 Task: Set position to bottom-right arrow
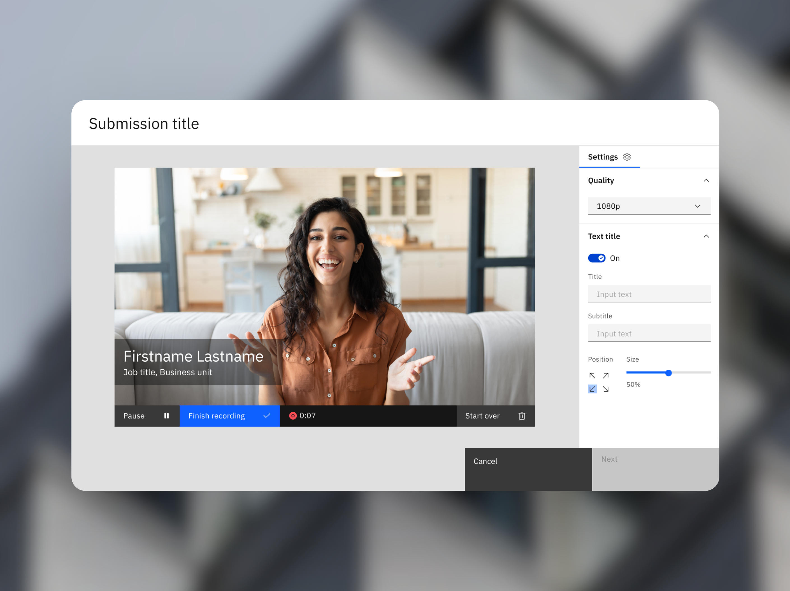click(x=606, y=389)
